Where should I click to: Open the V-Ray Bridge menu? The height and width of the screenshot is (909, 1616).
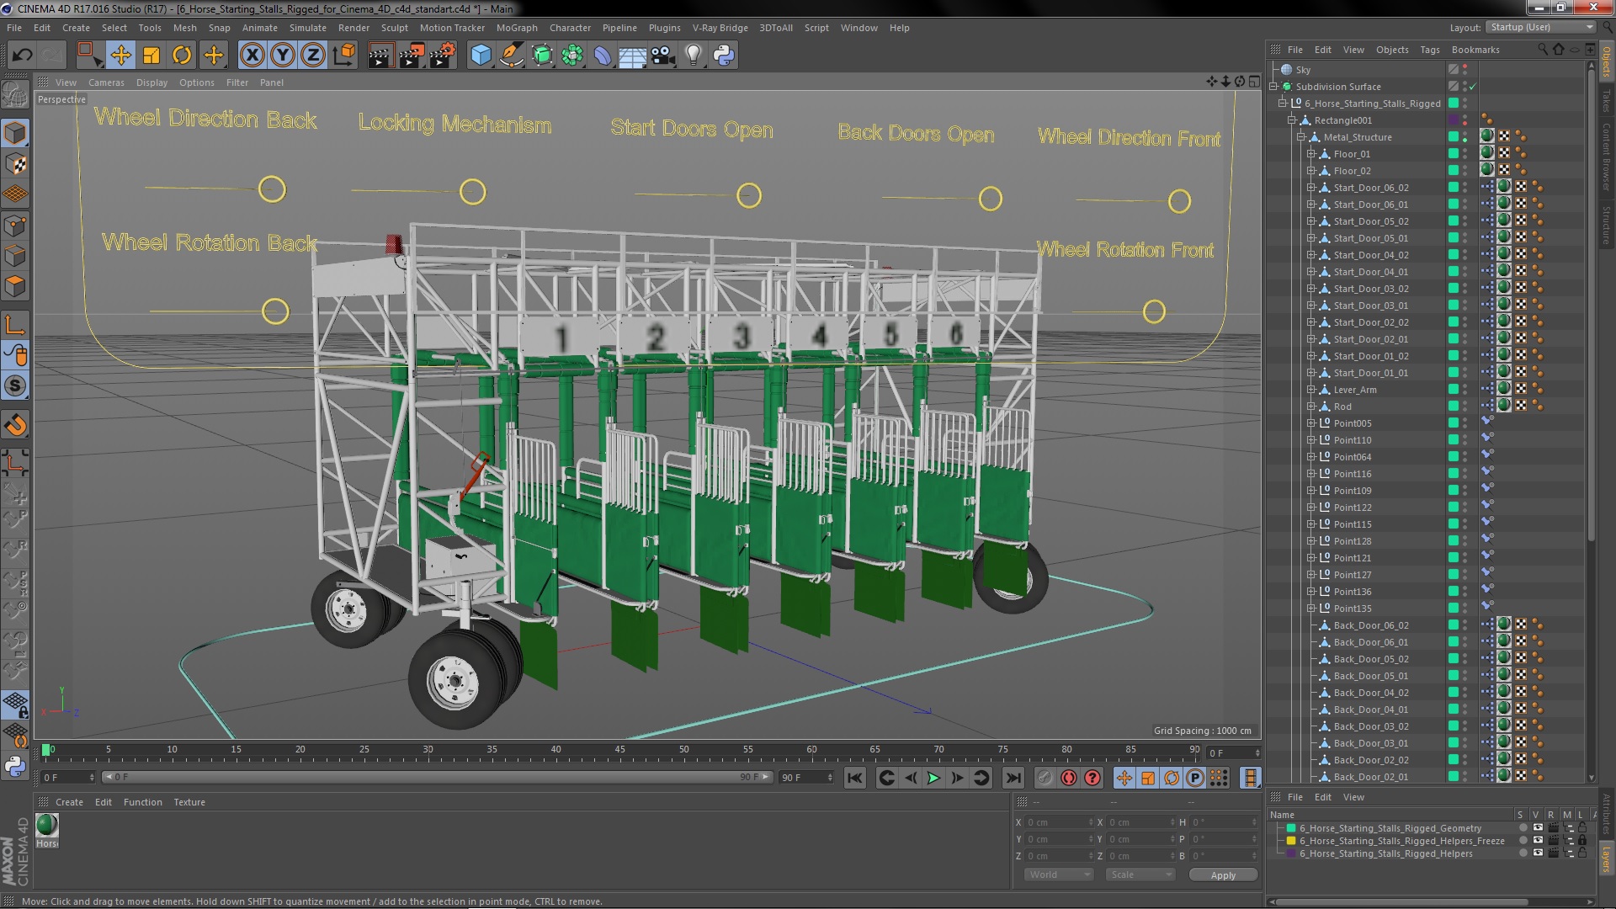(720, 28)
